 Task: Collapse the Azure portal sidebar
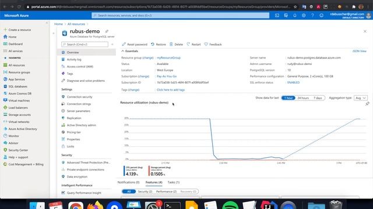tap(47, 23)
